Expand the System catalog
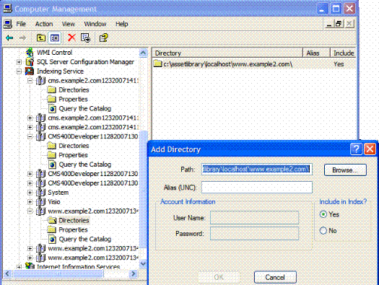The image size is (379, 285). tap(30, 193)
